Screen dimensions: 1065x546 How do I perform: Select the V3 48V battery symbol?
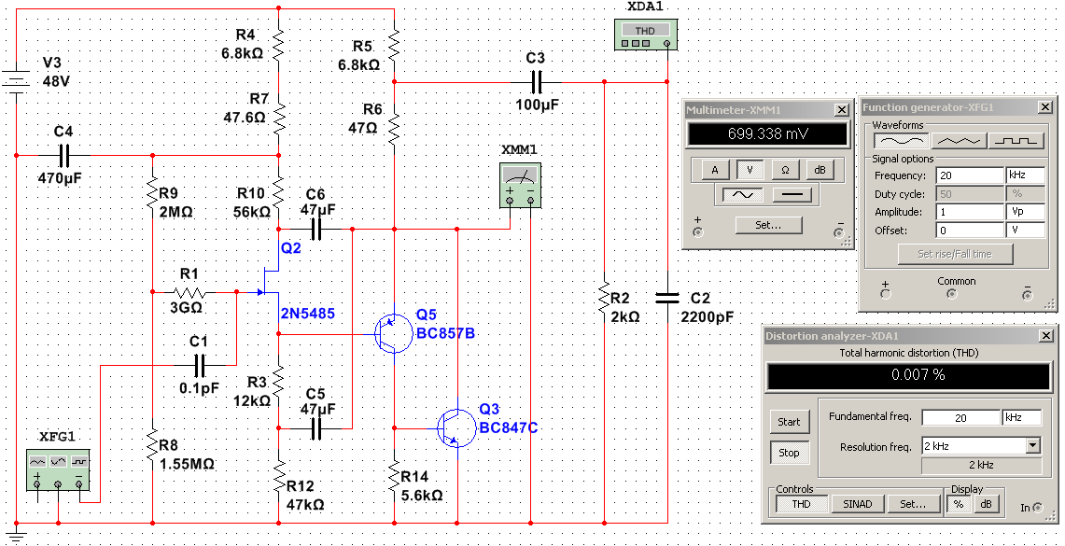coord(16,82)
